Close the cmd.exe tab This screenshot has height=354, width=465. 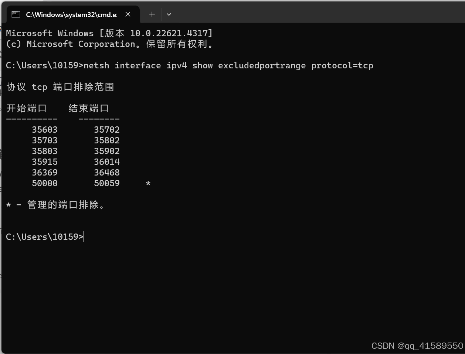[128, 14]
